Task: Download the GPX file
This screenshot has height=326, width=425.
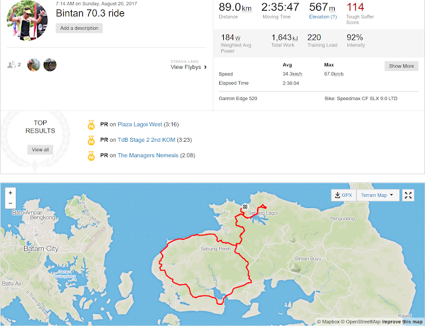Action: click(x=343, y=195)
